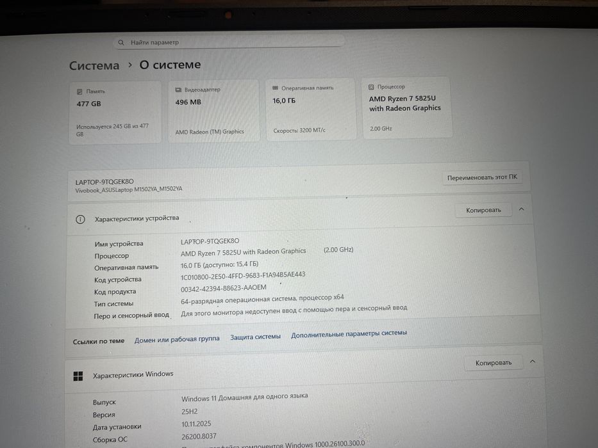Click the 'Характеристики устройства' header text

(137, 219)
